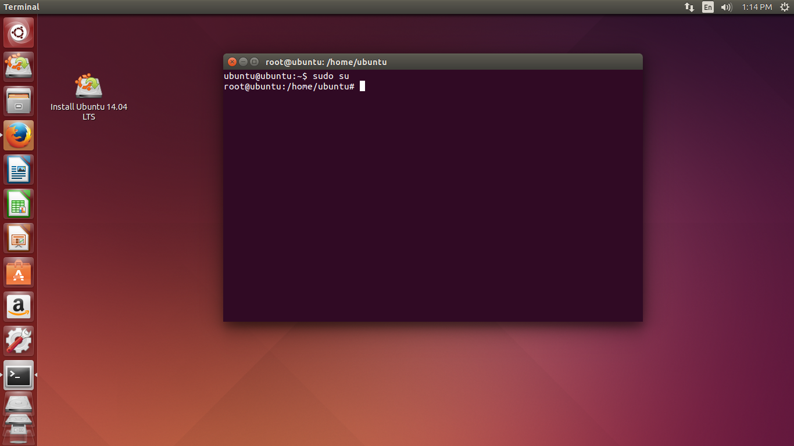Open the network connection indicator
The image size is (794, 446).
pyautogui.click(x=689, y=7)
